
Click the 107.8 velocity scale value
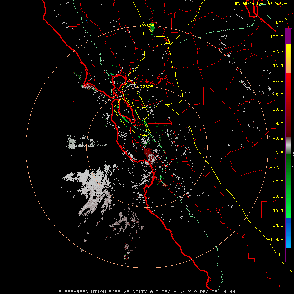coord(277,37)
